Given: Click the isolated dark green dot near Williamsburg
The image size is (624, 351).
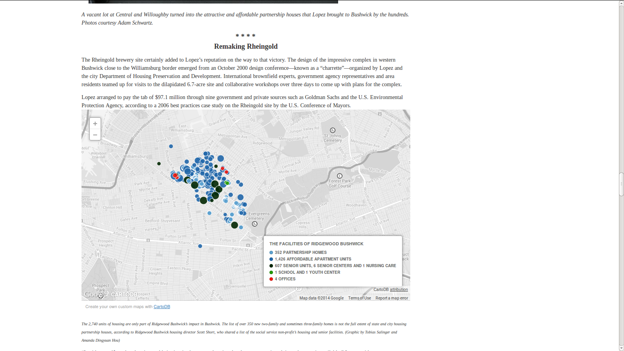Looking at the screenshot, I should coord(159,163).
